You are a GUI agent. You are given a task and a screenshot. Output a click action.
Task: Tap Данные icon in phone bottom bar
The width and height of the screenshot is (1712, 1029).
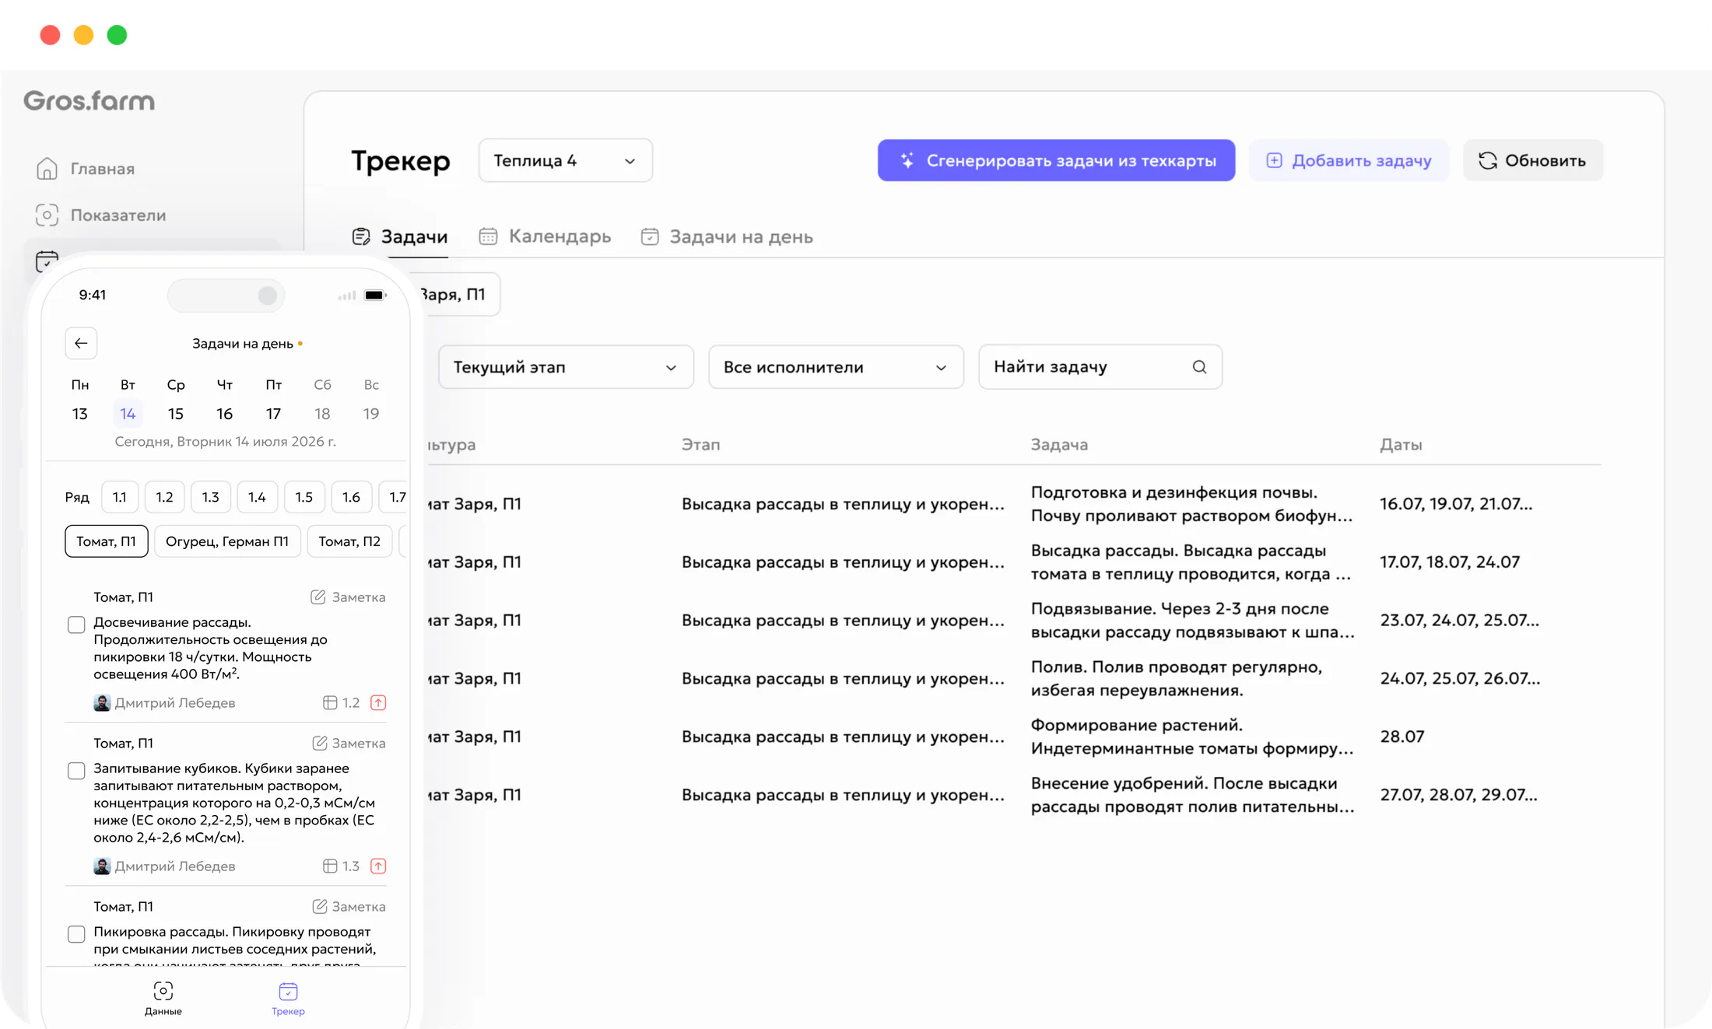tap(163, 991)
